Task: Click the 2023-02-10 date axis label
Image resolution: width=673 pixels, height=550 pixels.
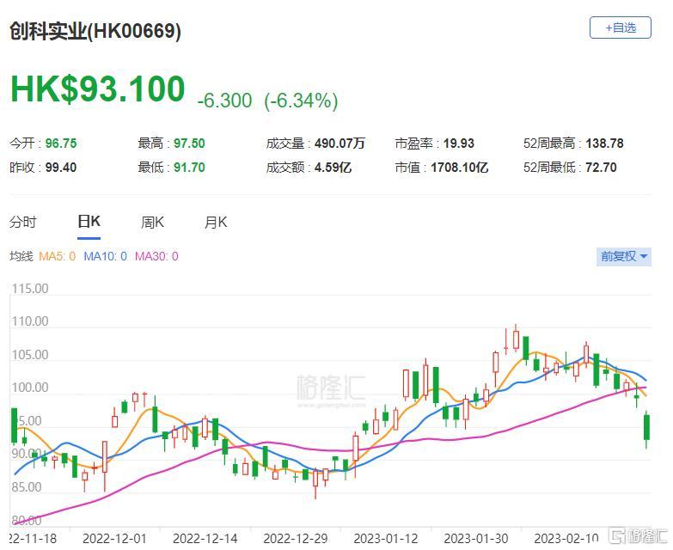Action: (x=566, y=539)
